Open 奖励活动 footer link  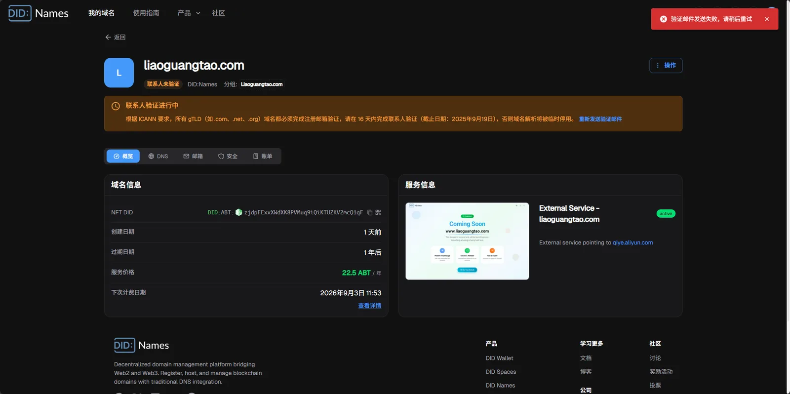[661, 372]
